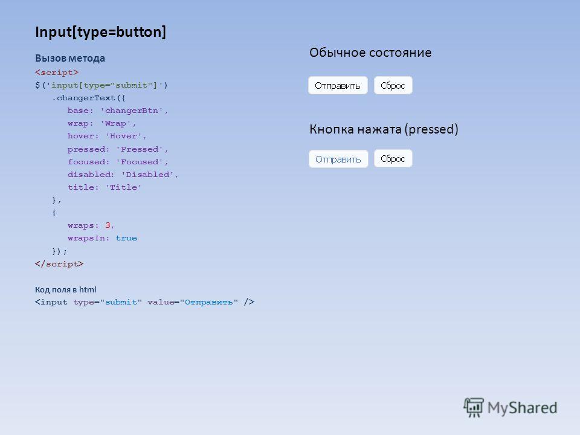Click Сброс button under Кнопка нажата

[393, 159]
